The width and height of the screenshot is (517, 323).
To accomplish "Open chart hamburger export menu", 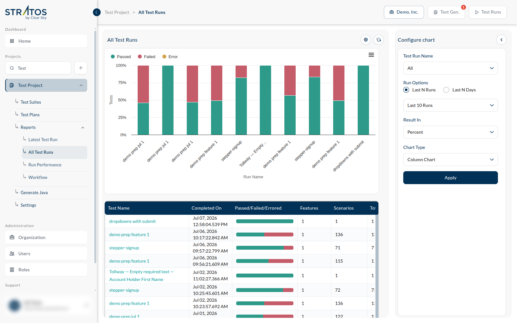I will tap(371, 55).
